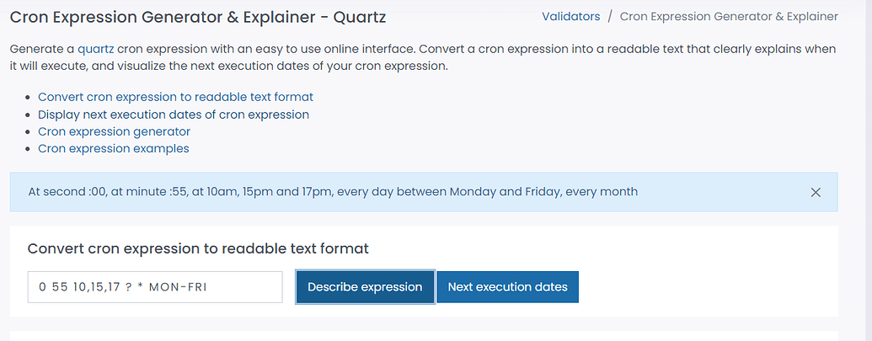The height and width of the screenshot is (341, 872).
Task: Click the card heading above the cron input
Action: tap(198, 248)
